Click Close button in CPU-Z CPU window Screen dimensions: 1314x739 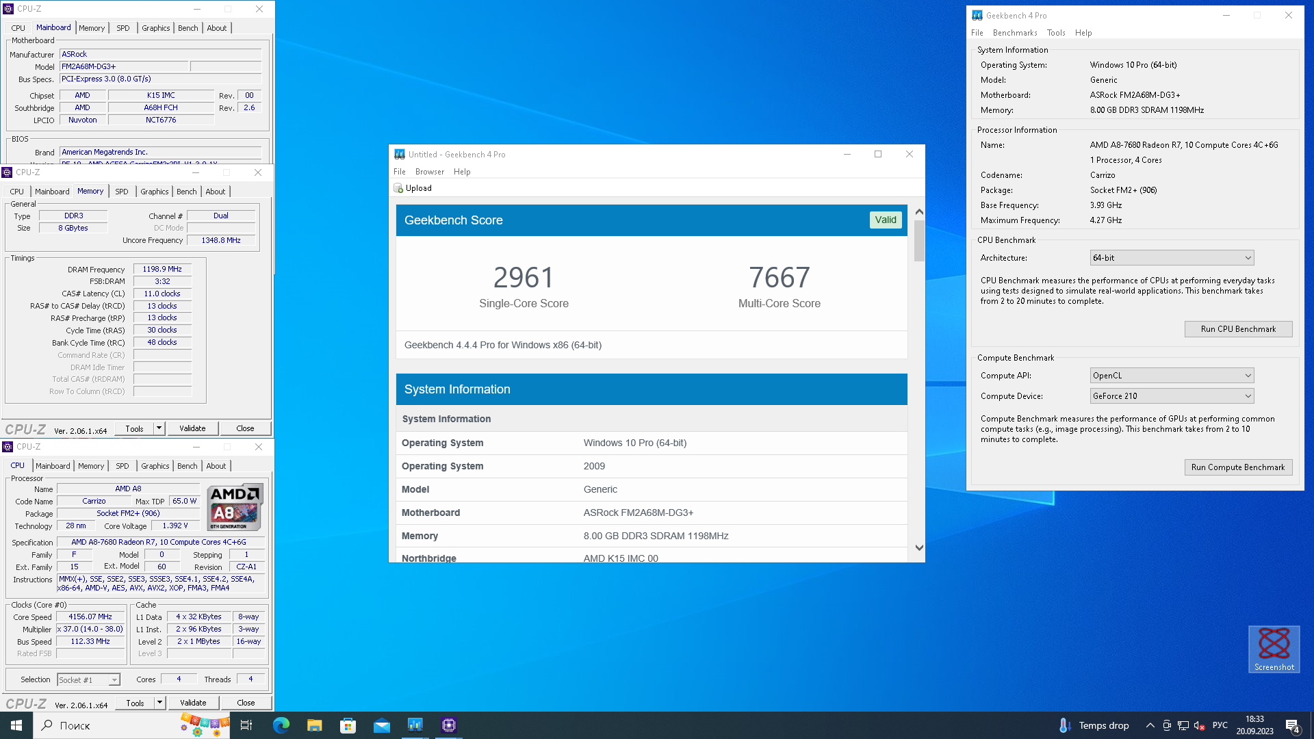pyautogui.click(x=246, y=703)
